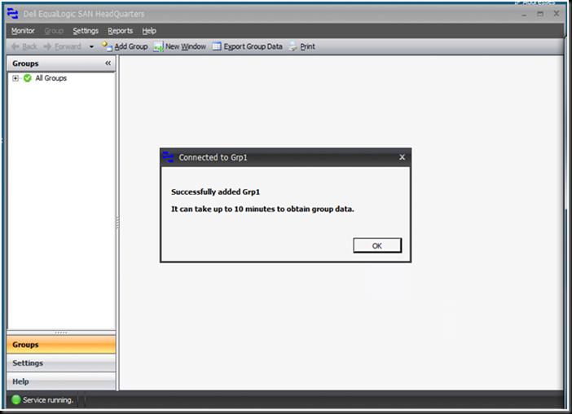Close the Connected to Grp1 dialog
Image resolution: width=572 pixels, height=414 pixels.
[x=402, y=157]
